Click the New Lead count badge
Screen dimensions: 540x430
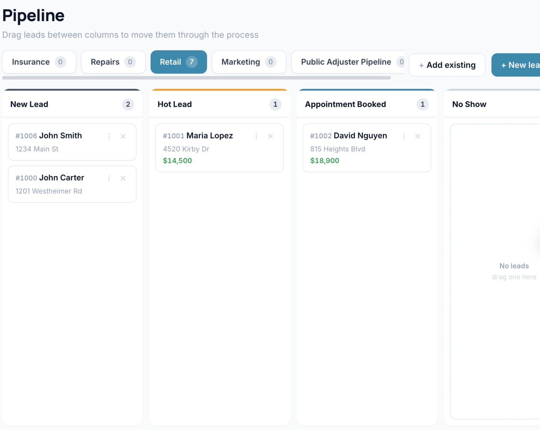click(x=128, y=105)
